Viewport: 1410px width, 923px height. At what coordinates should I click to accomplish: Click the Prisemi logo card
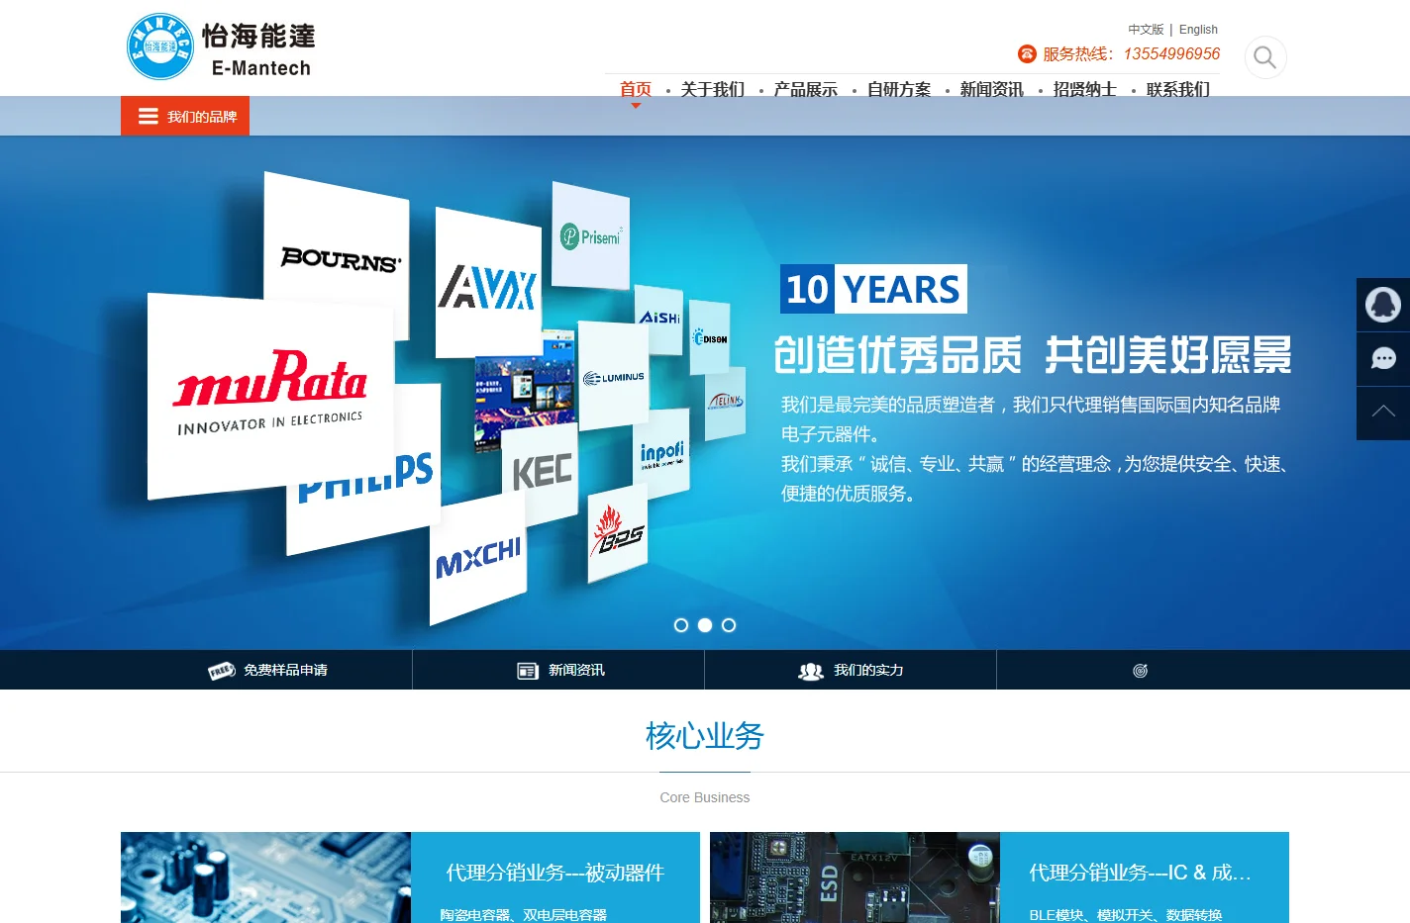pyautogui.click(x=591, y=235)
